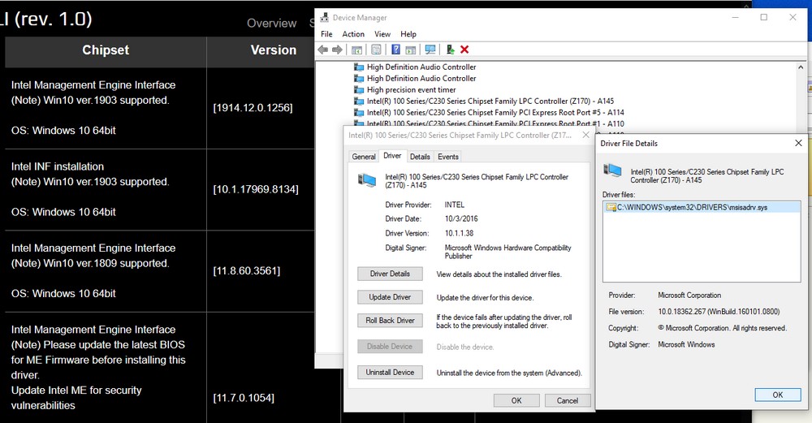Viewport: 812px width, 423px height.
Task: Click OK in Driver File Details dialog
Action: [777, 395]
